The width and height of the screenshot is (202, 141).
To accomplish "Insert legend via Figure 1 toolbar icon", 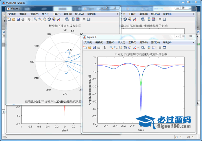I will pyautogui.click(x=78, y=19).
